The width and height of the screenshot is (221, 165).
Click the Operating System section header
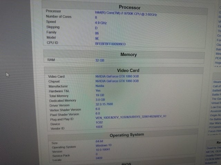click(127, 135)
